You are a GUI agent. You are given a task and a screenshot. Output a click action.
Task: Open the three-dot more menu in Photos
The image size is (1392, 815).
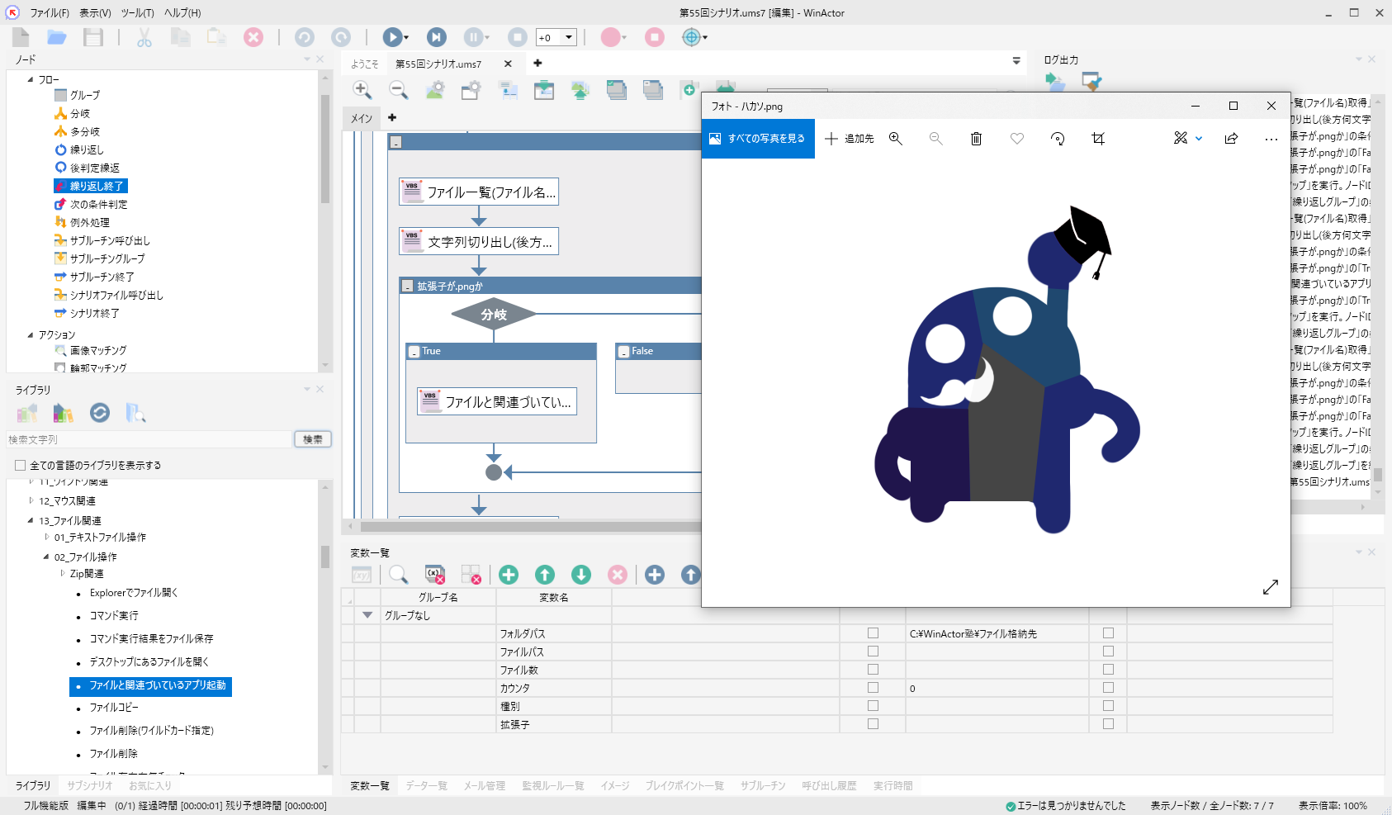pos(1271,140)
